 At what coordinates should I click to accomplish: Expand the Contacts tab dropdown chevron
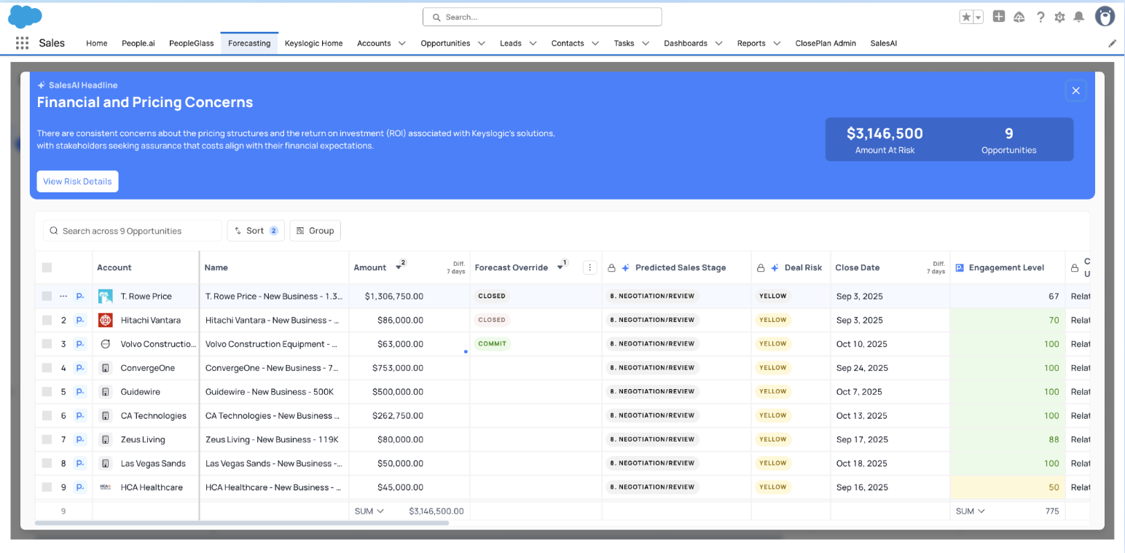tap(595, 44)
